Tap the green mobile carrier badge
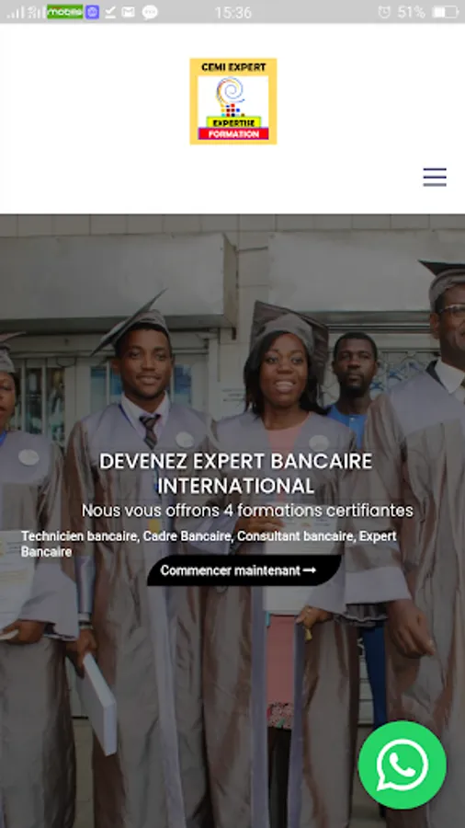 click(65, 12)
